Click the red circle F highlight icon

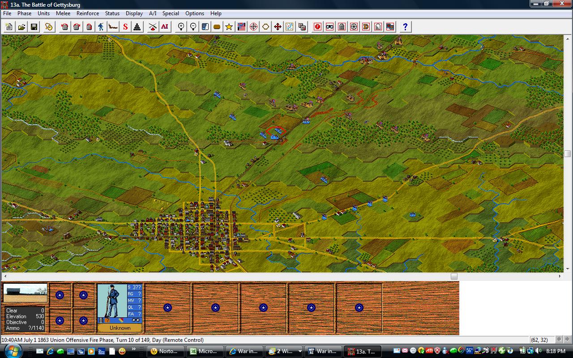coord(318,27)
